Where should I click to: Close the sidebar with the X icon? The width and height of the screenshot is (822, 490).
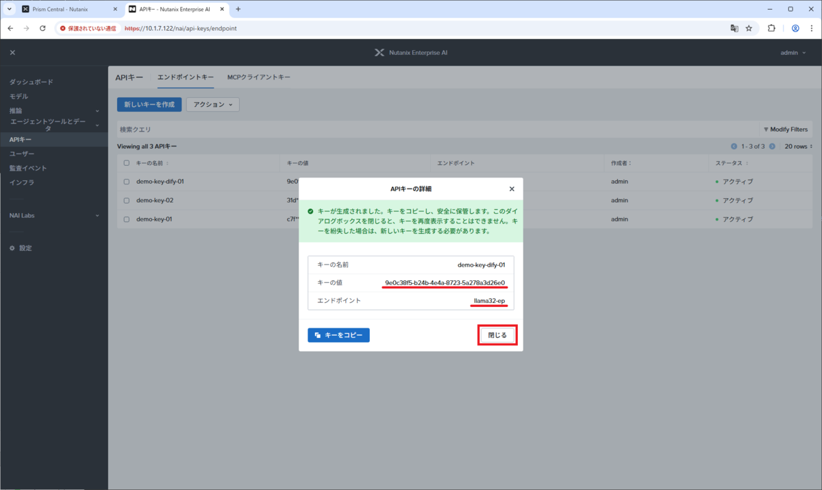[12, 53]
